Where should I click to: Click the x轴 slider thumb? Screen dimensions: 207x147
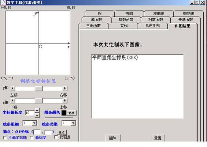click(38, 101)
